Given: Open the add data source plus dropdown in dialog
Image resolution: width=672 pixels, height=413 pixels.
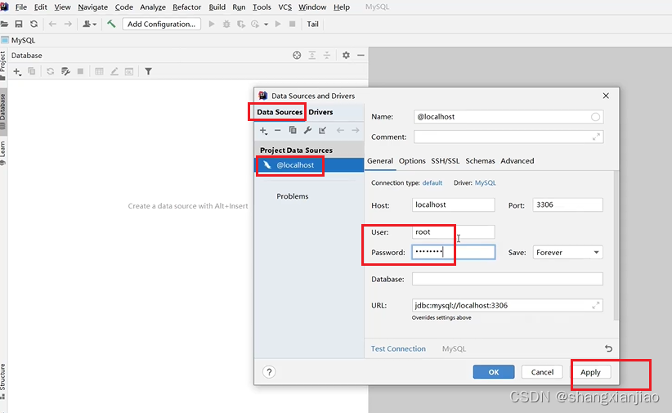Looking at the screenshot, I should click(x=263, y=130).
